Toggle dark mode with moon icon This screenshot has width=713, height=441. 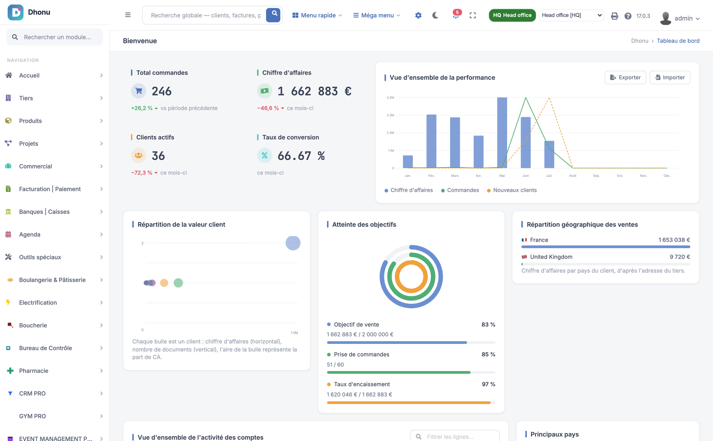[x=435, y=15]
